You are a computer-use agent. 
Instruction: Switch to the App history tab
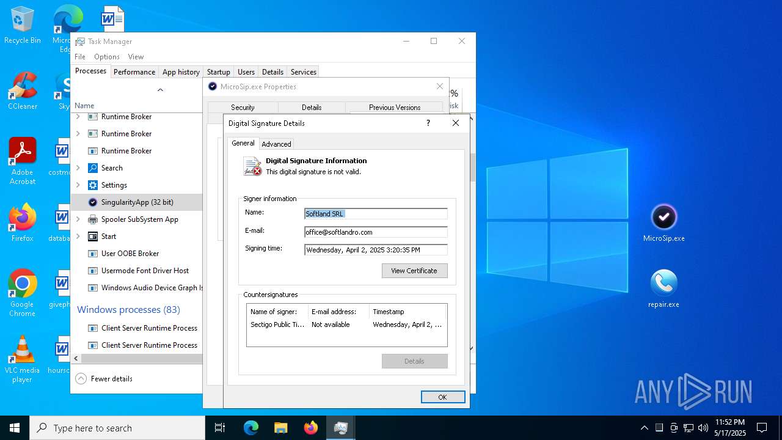point(181,71)
